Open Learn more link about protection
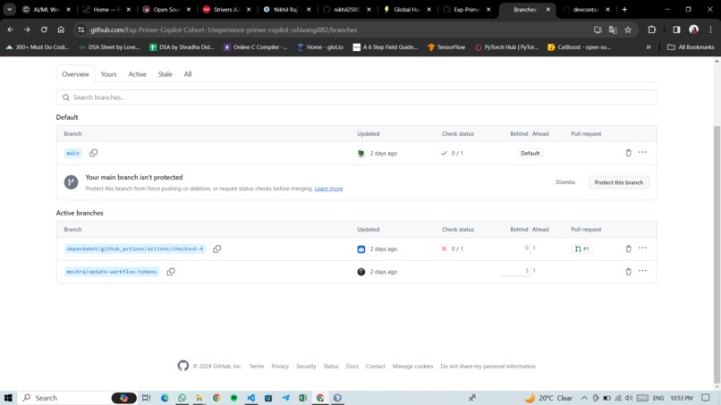 click(328, 189)
